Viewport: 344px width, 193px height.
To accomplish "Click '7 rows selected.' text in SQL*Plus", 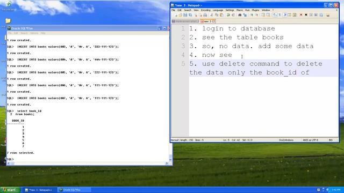I will 20,153.
